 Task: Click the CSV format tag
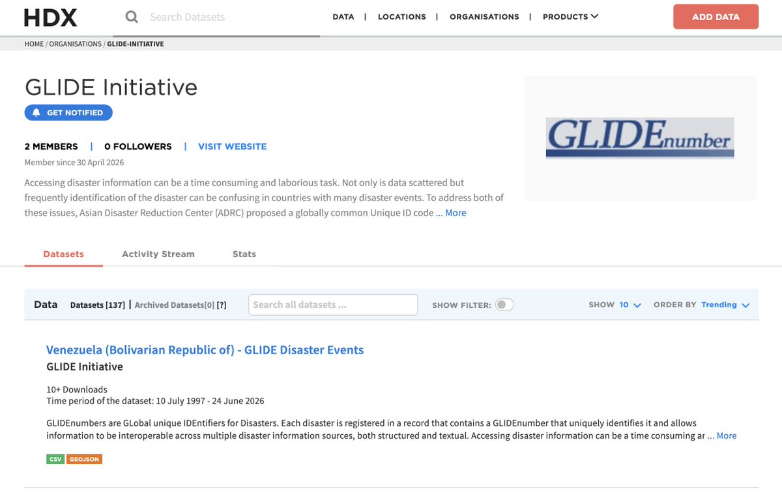[55, 459]
